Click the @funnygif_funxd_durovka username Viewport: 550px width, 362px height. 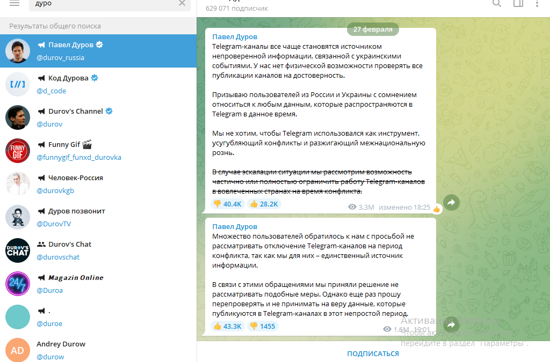tap(79, 157)
